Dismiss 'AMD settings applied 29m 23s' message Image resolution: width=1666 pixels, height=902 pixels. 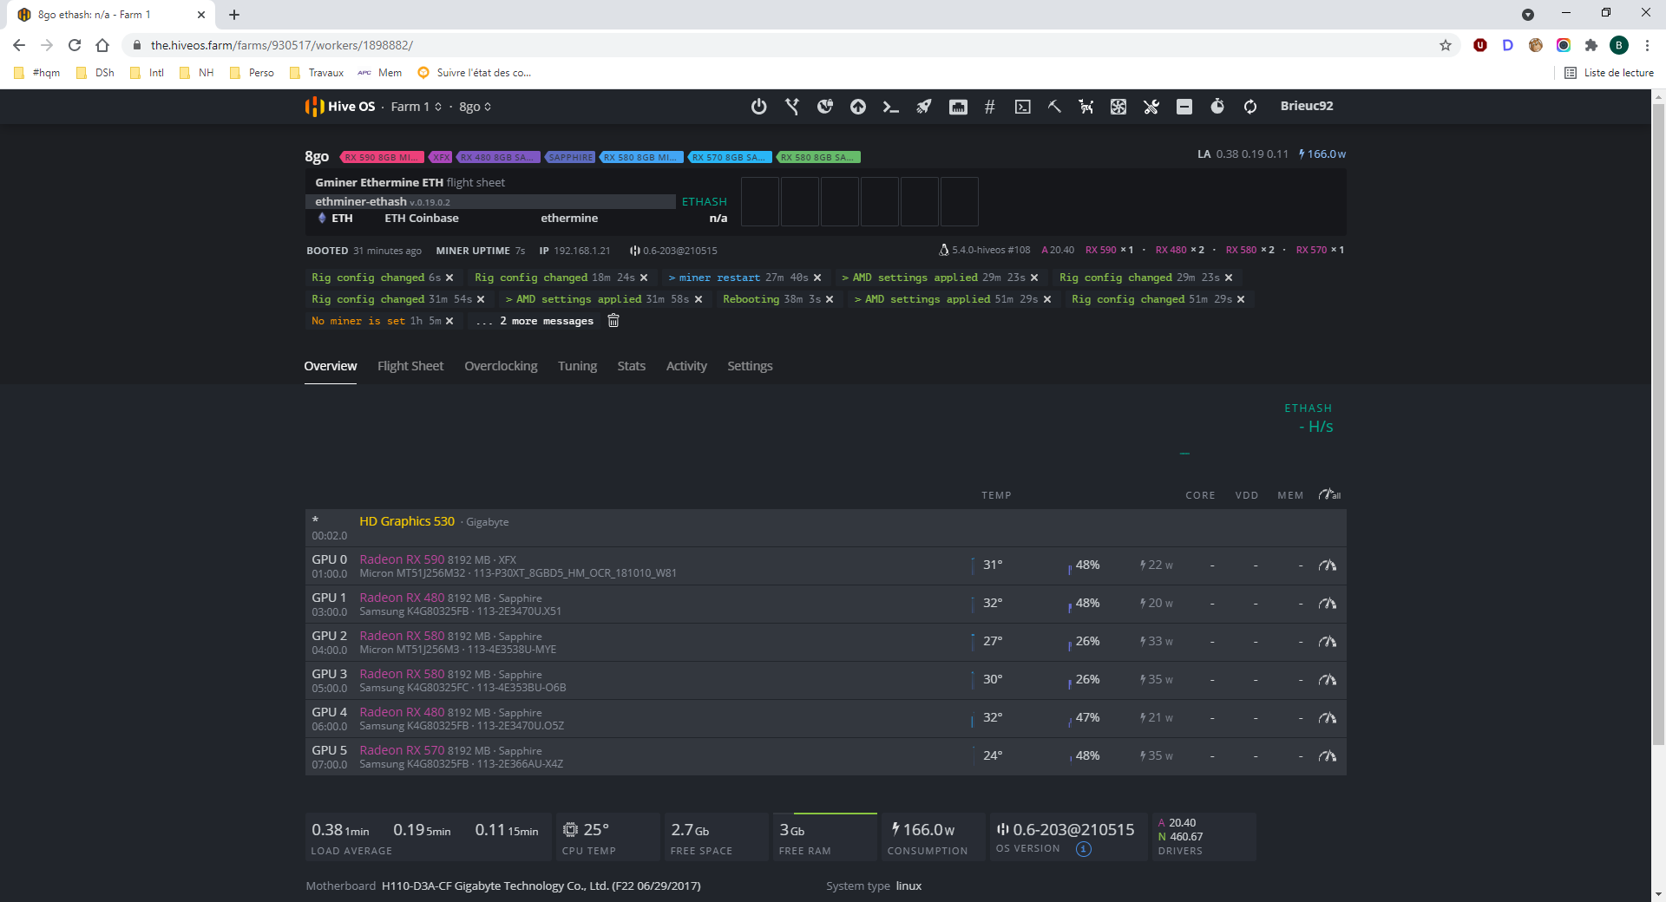tap(1034, 278)
